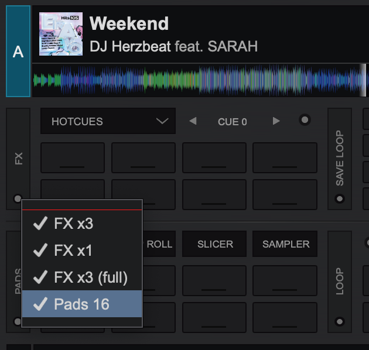Select deck A button

click(x=18, y=52)
